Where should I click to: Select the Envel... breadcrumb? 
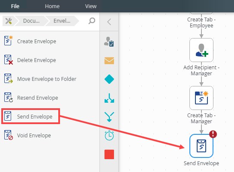[x=62, y=21]
